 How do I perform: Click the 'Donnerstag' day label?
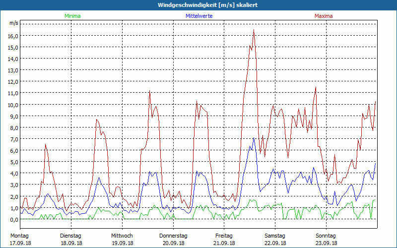(x=173, y=236)
